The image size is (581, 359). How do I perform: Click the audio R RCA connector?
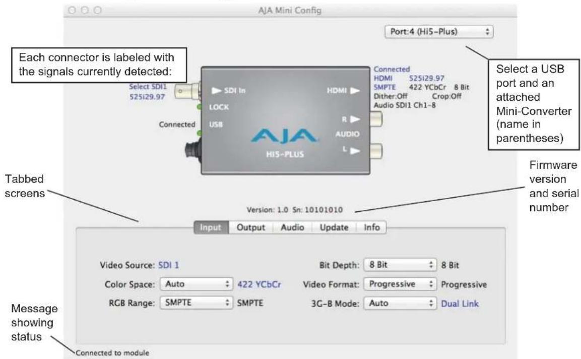(x=376, y=119)
